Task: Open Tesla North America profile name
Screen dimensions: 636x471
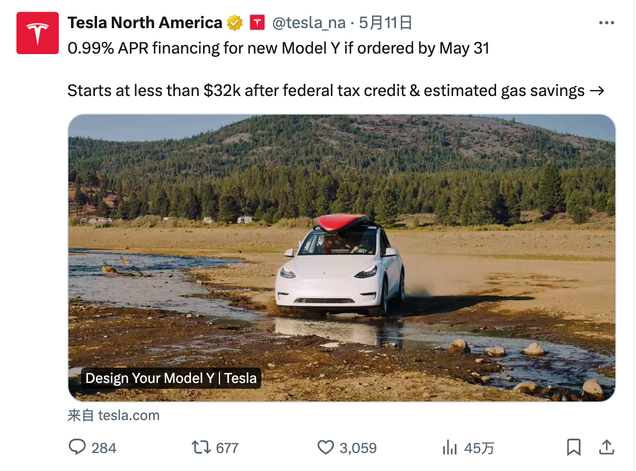Action: click(145, 23)
